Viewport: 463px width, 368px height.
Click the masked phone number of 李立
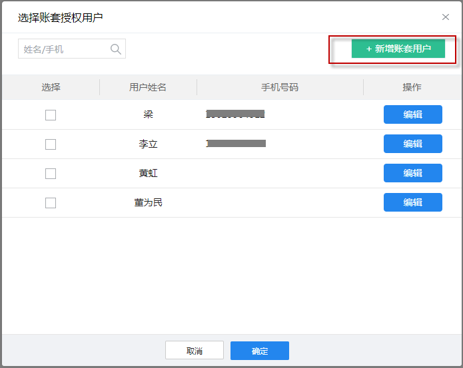(x=236, y=144)
